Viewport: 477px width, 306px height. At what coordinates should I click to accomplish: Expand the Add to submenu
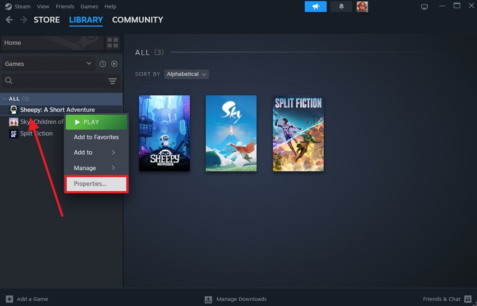pos(96,152)
